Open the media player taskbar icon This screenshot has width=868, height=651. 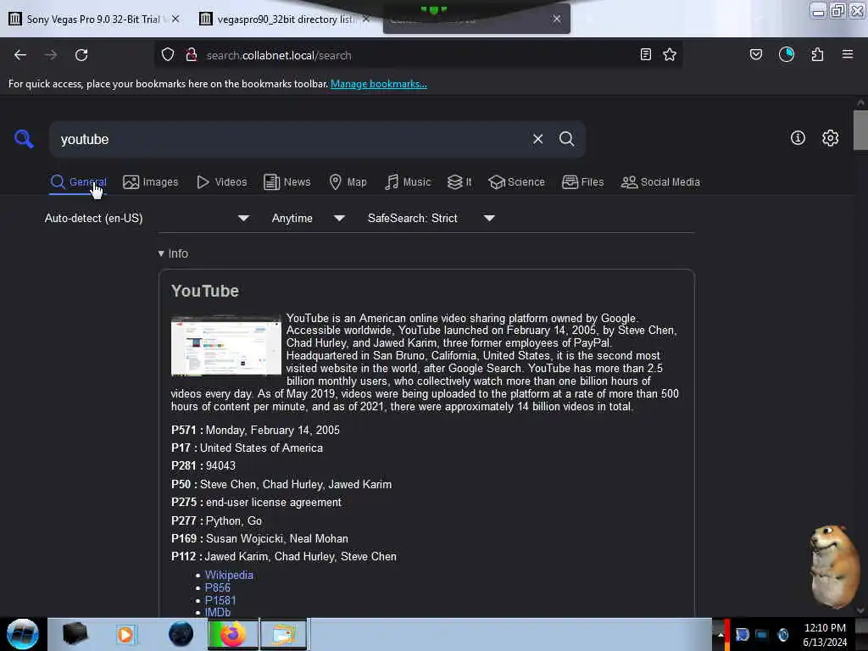click(x=125, y=634)
